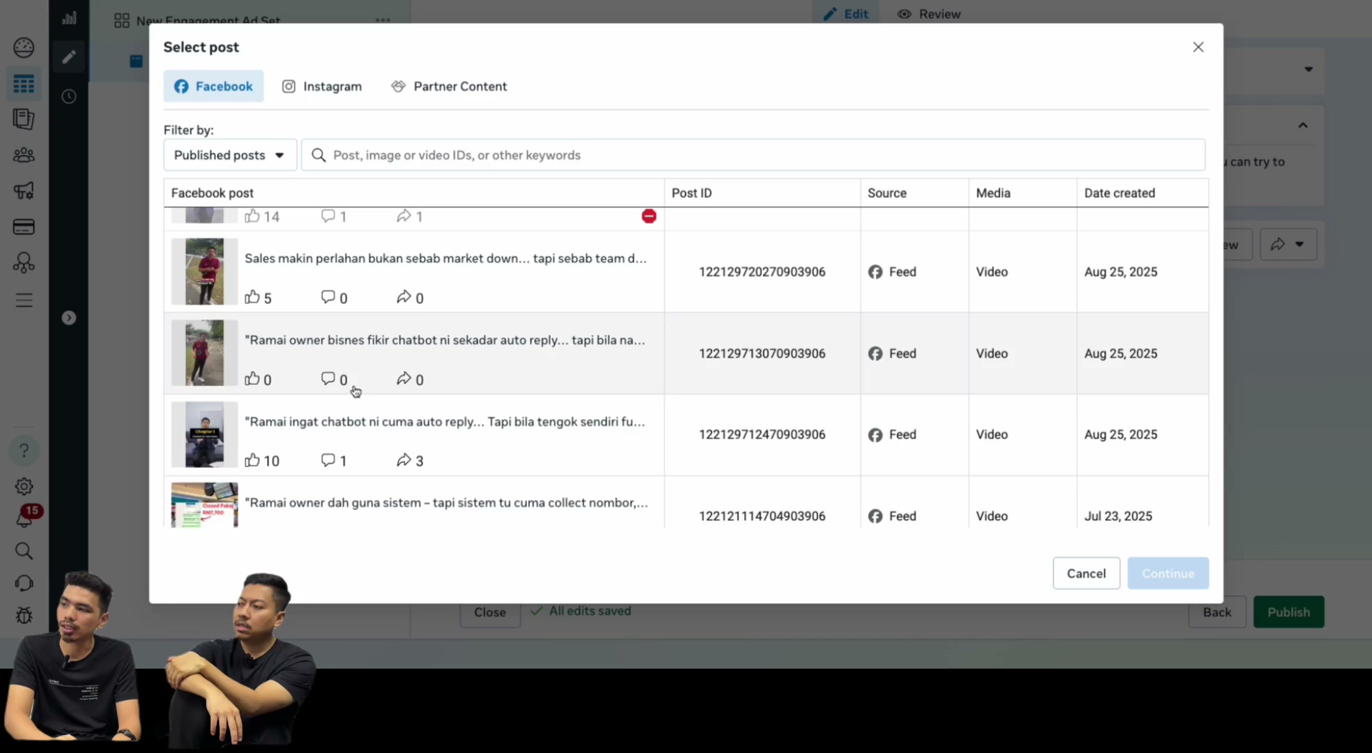1372x753 pixels.
Task: Click the Continue button
Action: (1168, 573)
